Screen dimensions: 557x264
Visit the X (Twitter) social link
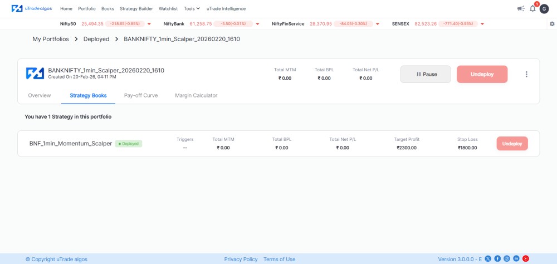pos(488,258)
